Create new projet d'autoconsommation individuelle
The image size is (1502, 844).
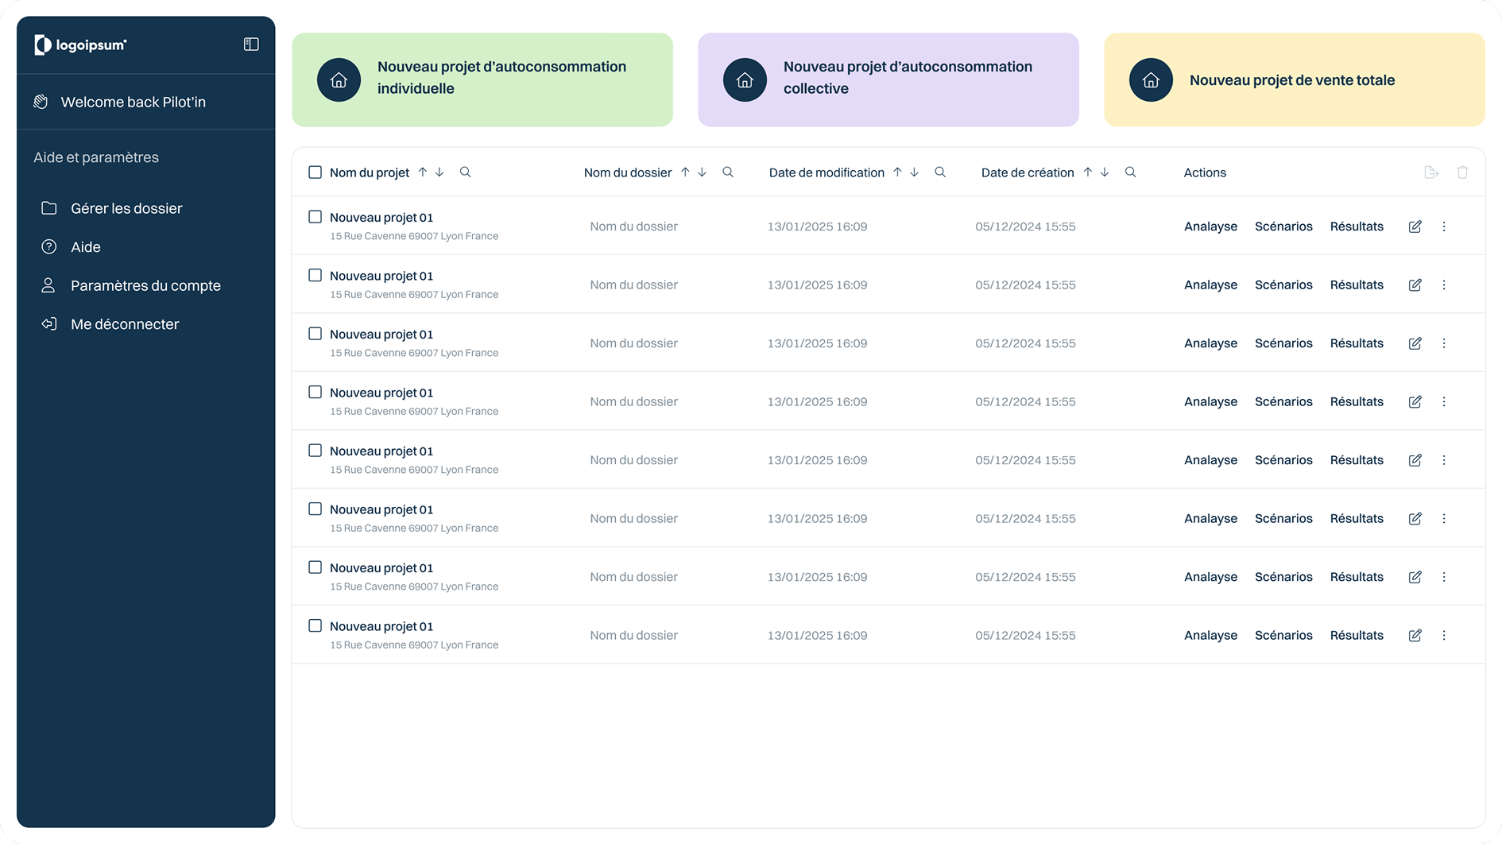(x=482, y=79)
